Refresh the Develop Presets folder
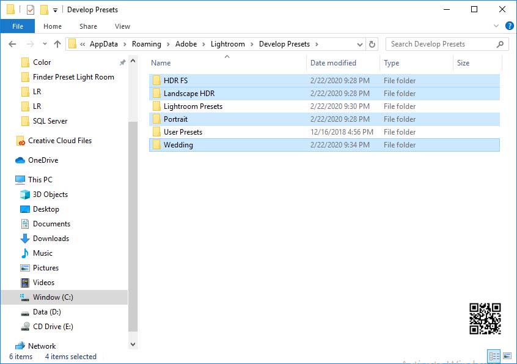This screenshot has width=517, height=364. pyautogui.click(x=372, y=44)
